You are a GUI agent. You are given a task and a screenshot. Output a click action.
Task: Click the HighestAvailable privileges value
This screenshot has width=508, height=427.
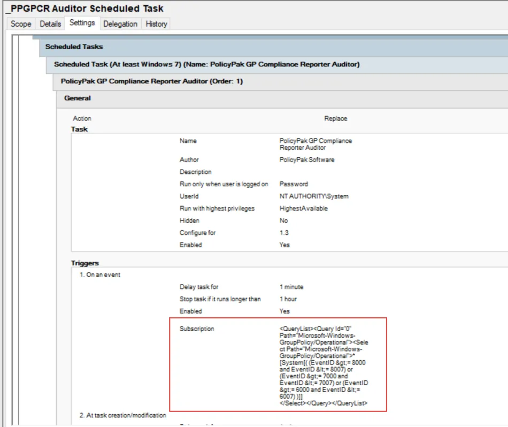[304, 208]
